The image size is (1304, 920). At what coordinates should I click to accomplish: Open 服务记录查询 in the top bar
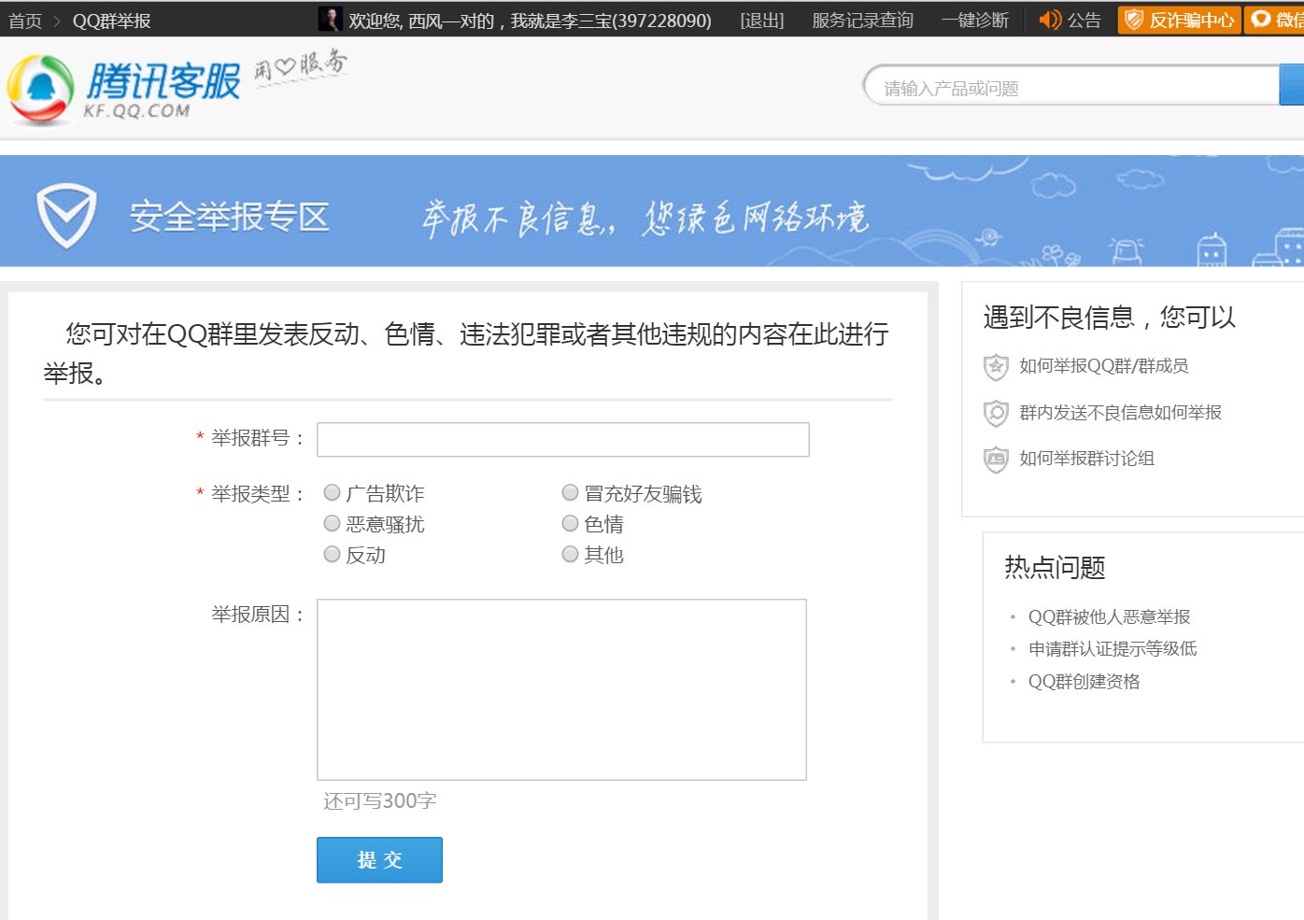[860, 19]
